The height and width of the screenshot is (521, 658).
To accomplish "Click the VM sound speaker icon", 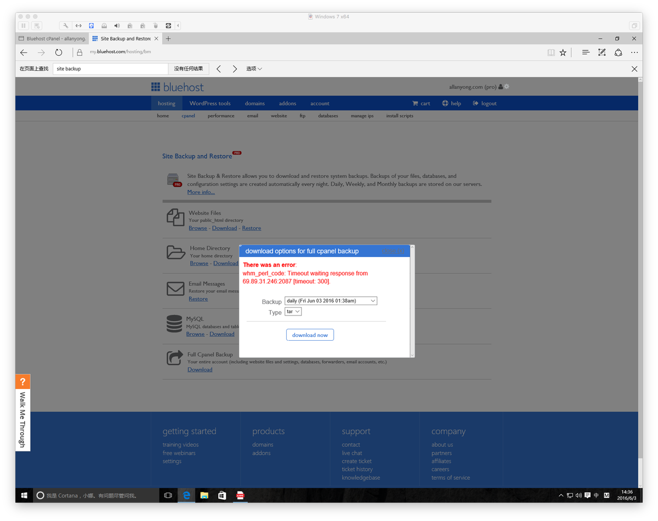I will (x=117, y=25).
